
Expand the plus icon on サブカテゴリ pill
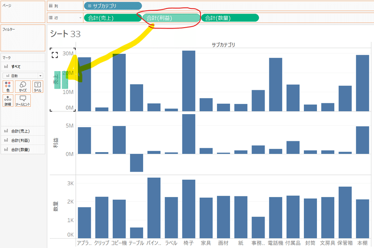89,6
